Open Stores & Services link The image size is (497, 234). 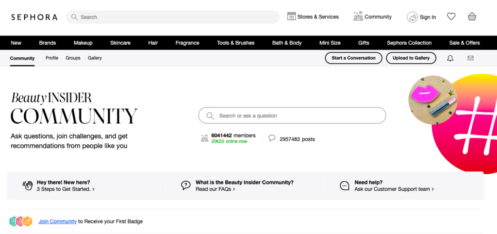click(x=318, y=17)
